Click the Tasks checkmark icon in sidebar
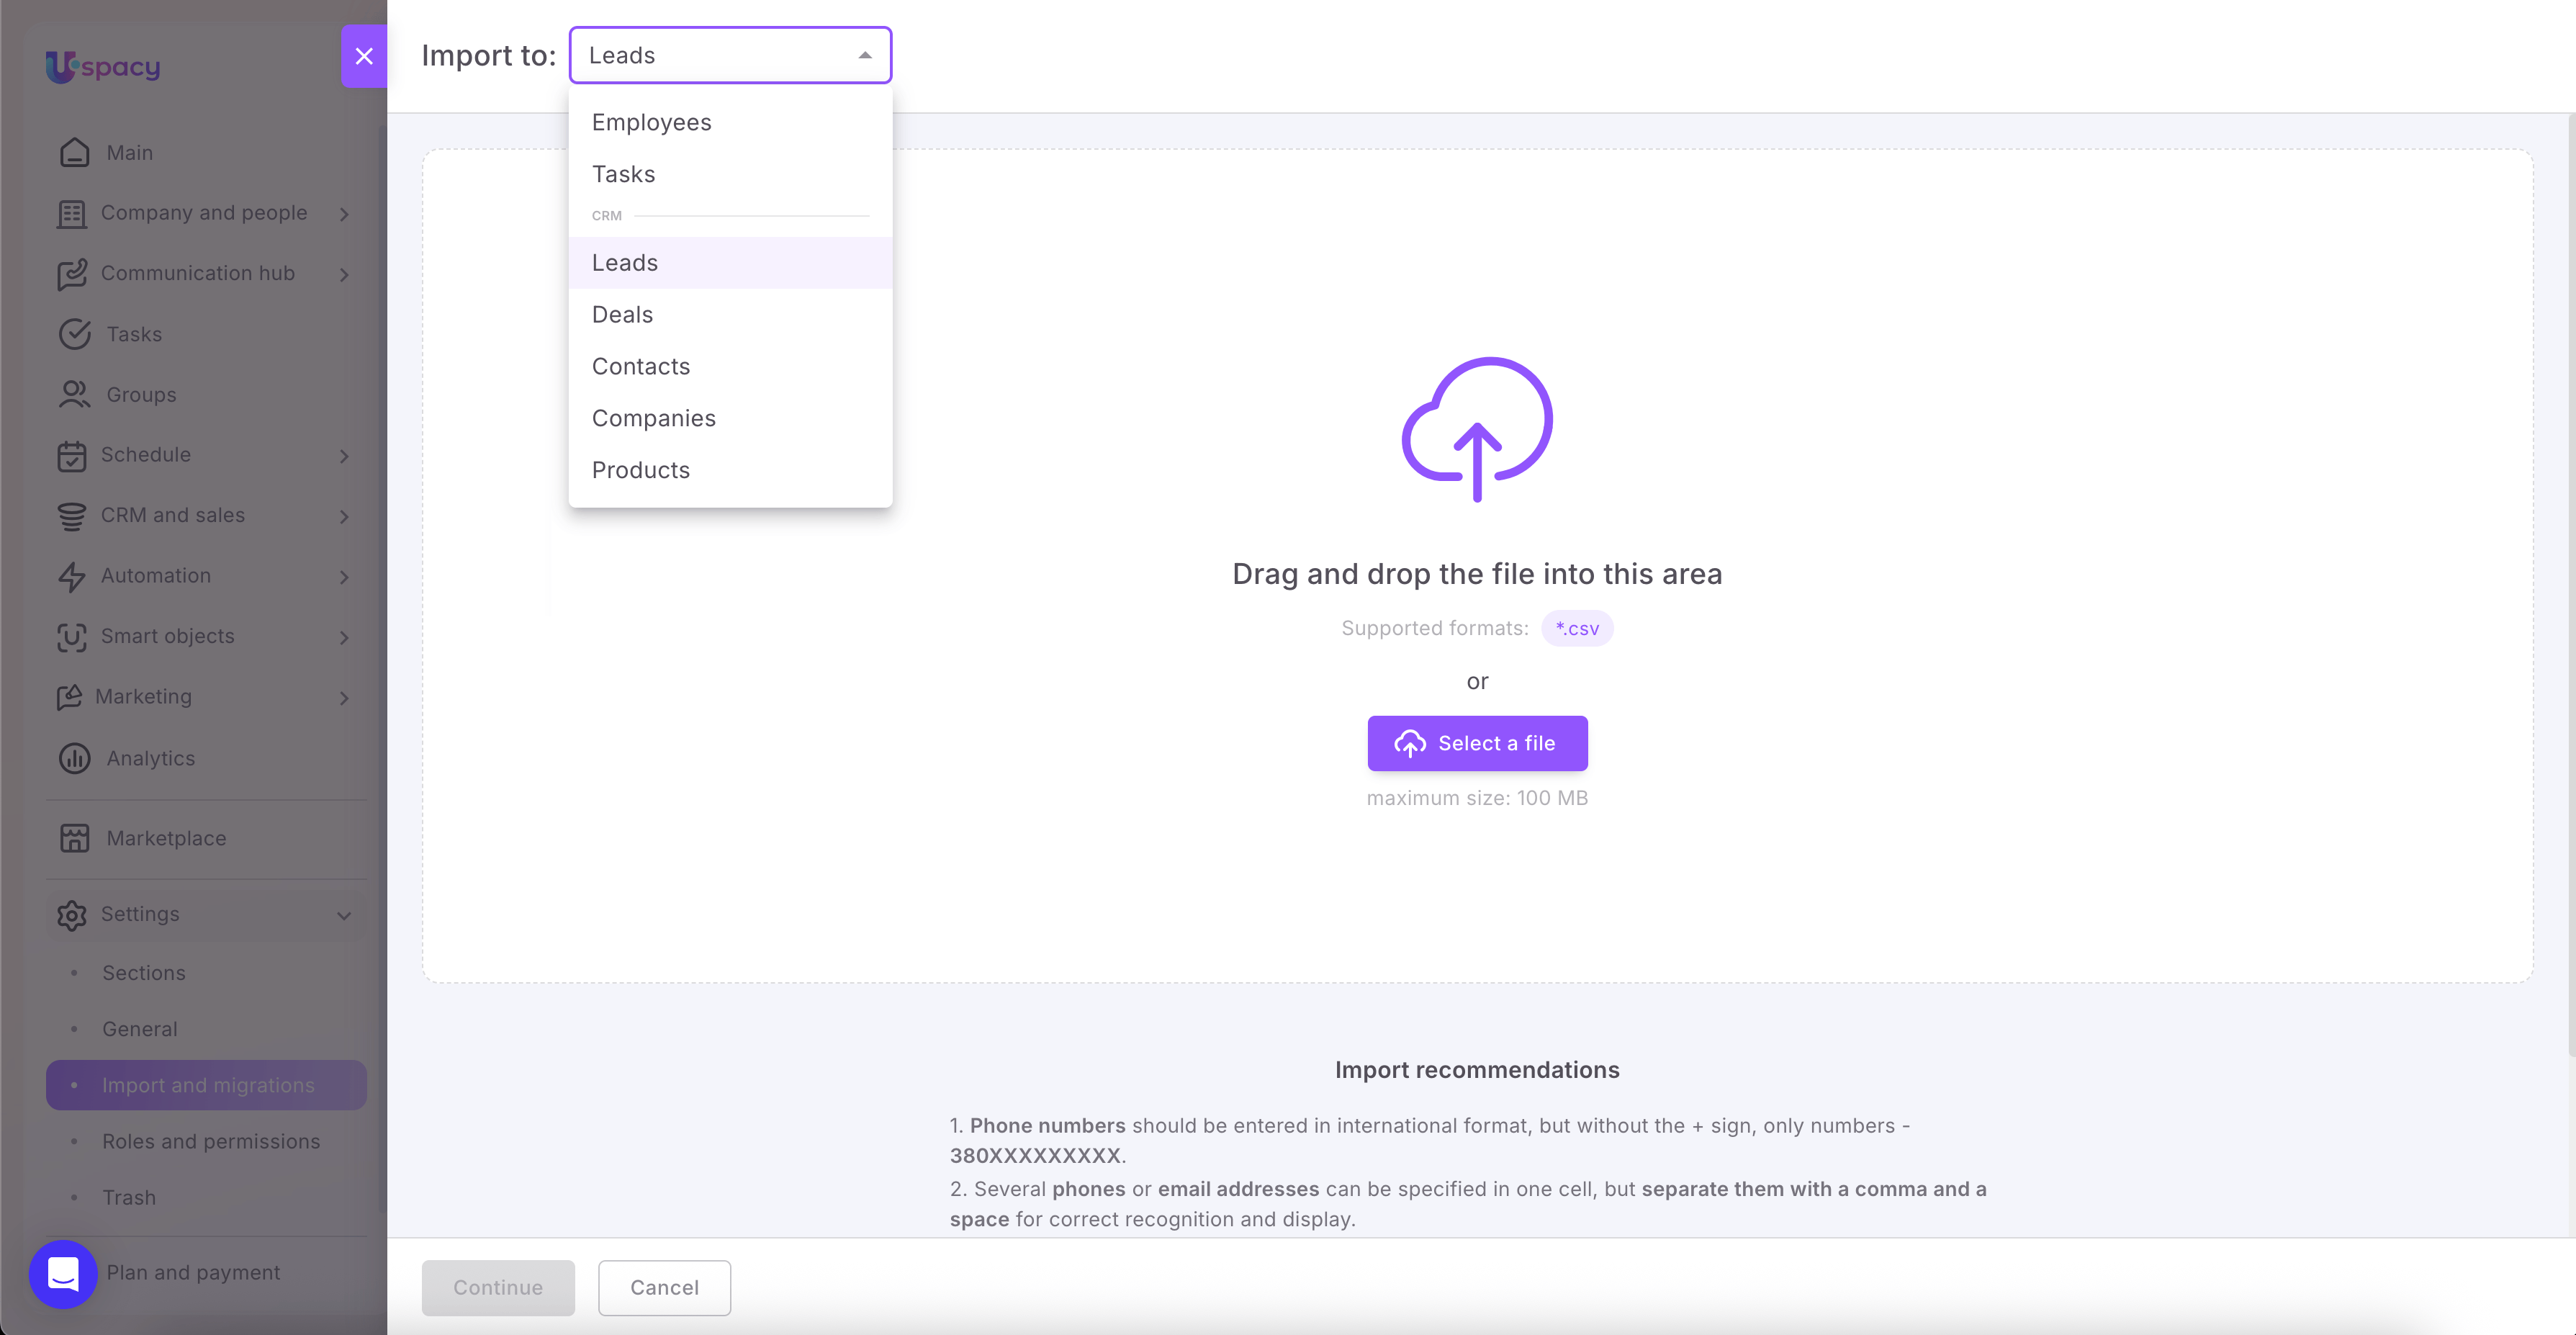 pos(75,334)
